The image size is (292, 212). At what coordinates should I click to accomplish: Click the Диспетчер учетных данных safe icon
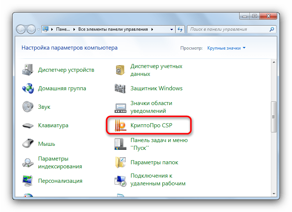pyautogui.click(x=120, y=70)
